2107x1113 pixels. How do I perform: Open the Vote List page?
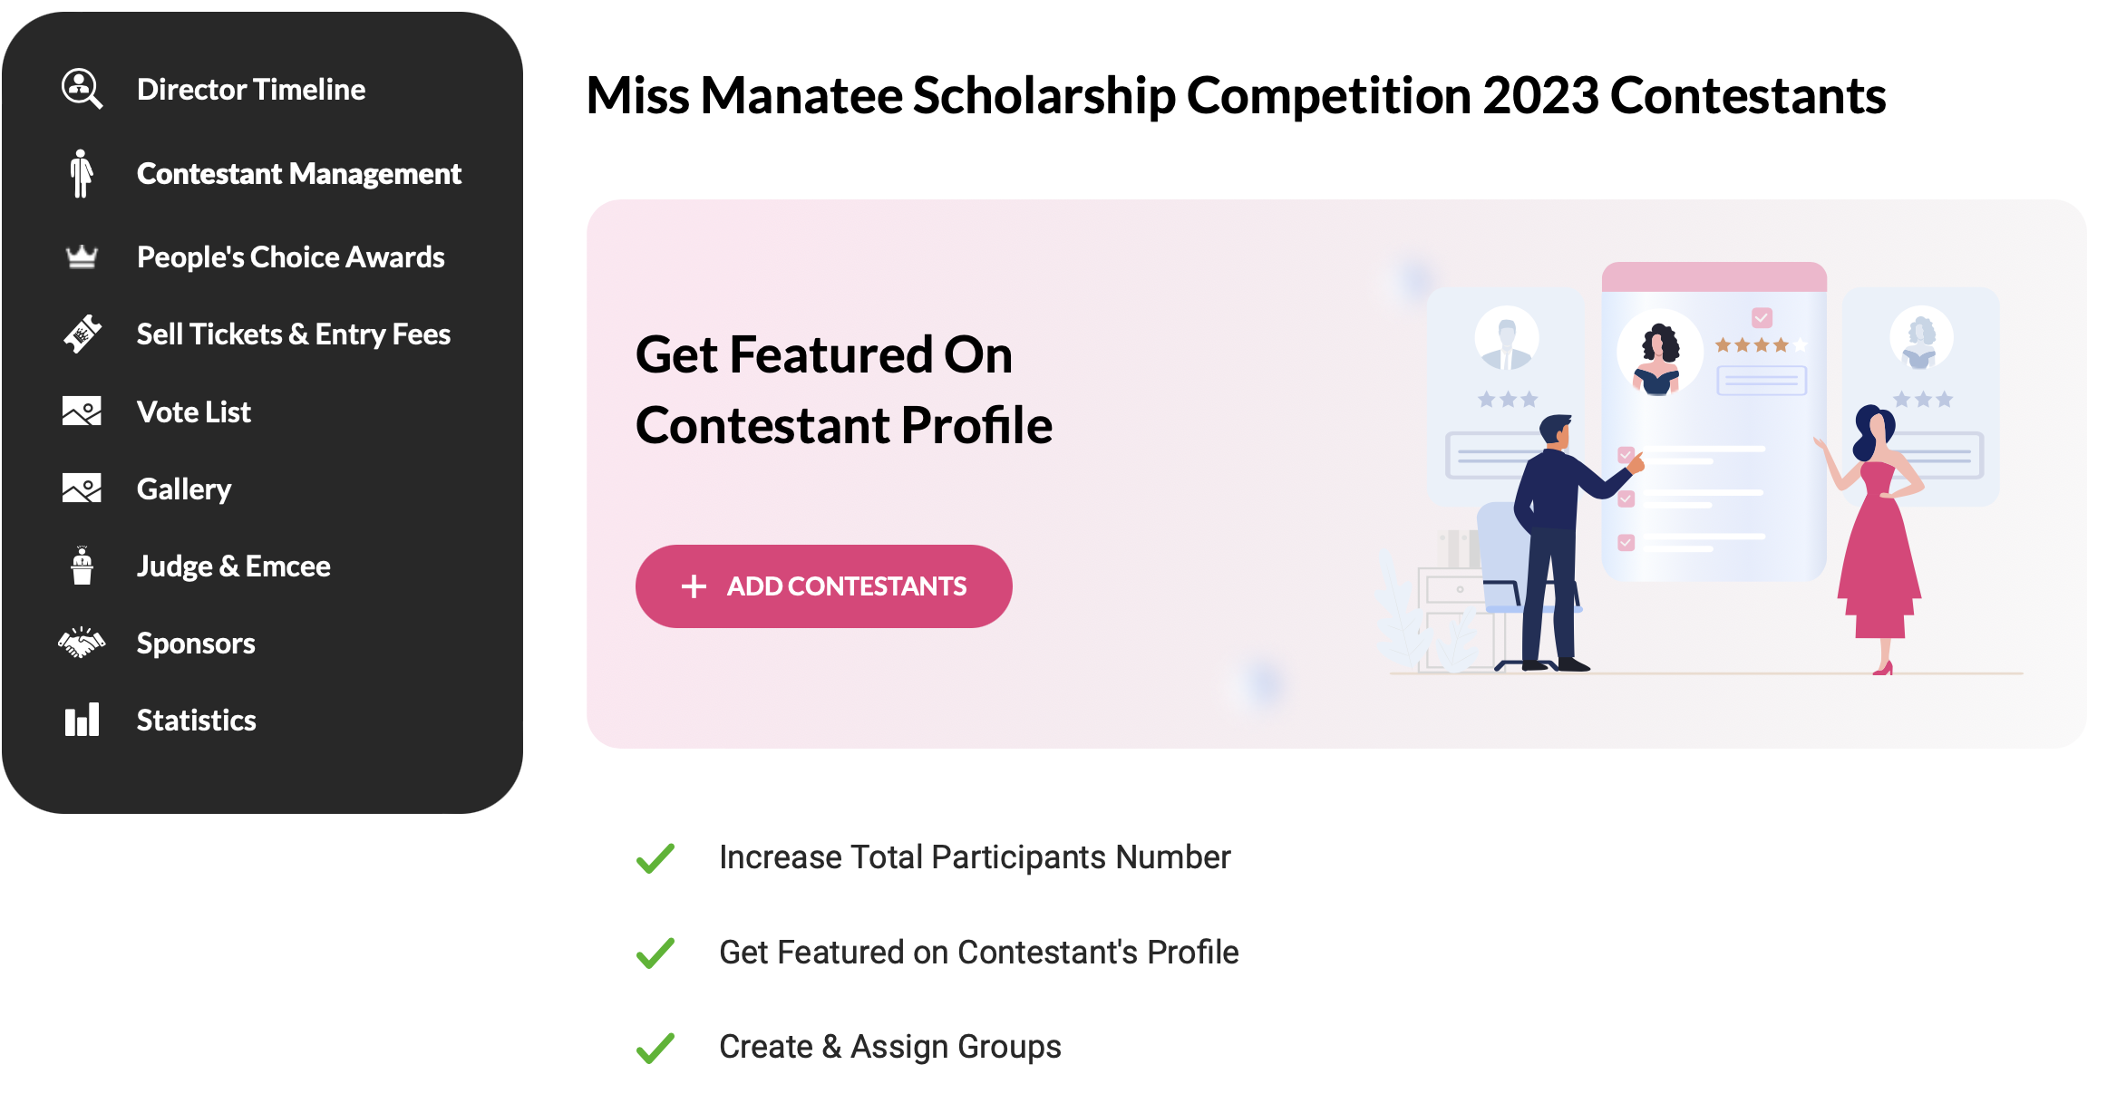point(193,412)
